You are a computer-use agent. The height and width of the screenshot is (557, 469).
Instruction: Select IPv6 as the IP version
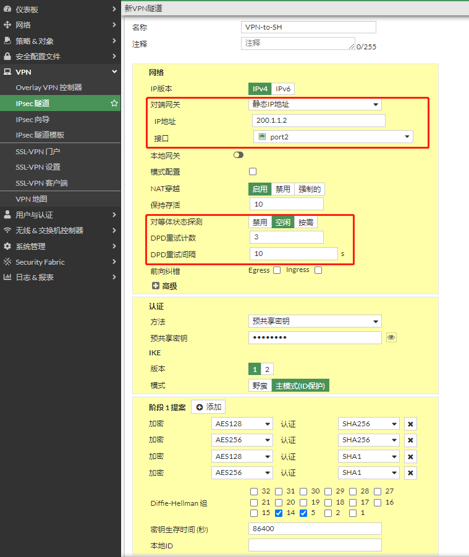pos(283,89)
